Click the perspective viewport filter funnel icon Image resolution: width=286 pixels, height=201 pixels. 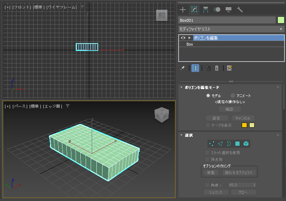coord(68,106)
